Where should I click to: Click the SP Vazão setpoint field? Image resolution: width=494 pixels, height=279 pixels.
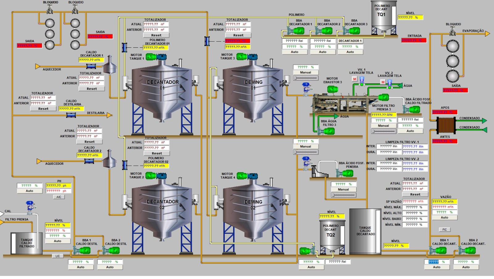415,201
